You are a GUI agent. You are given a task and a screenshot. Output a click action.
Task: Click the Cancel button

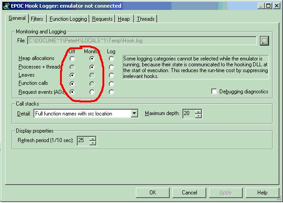(189, 193)
